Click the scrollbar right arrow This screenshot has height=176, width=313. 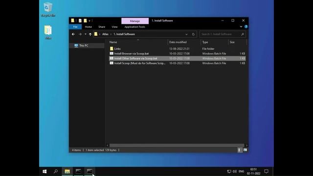pos(246,145)
